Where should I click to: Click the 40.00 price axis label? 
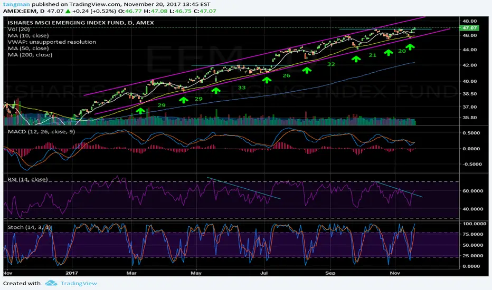point(469,81)
